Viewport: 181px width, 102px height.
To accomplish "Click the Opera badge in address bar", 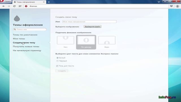I will click(26, 6).
